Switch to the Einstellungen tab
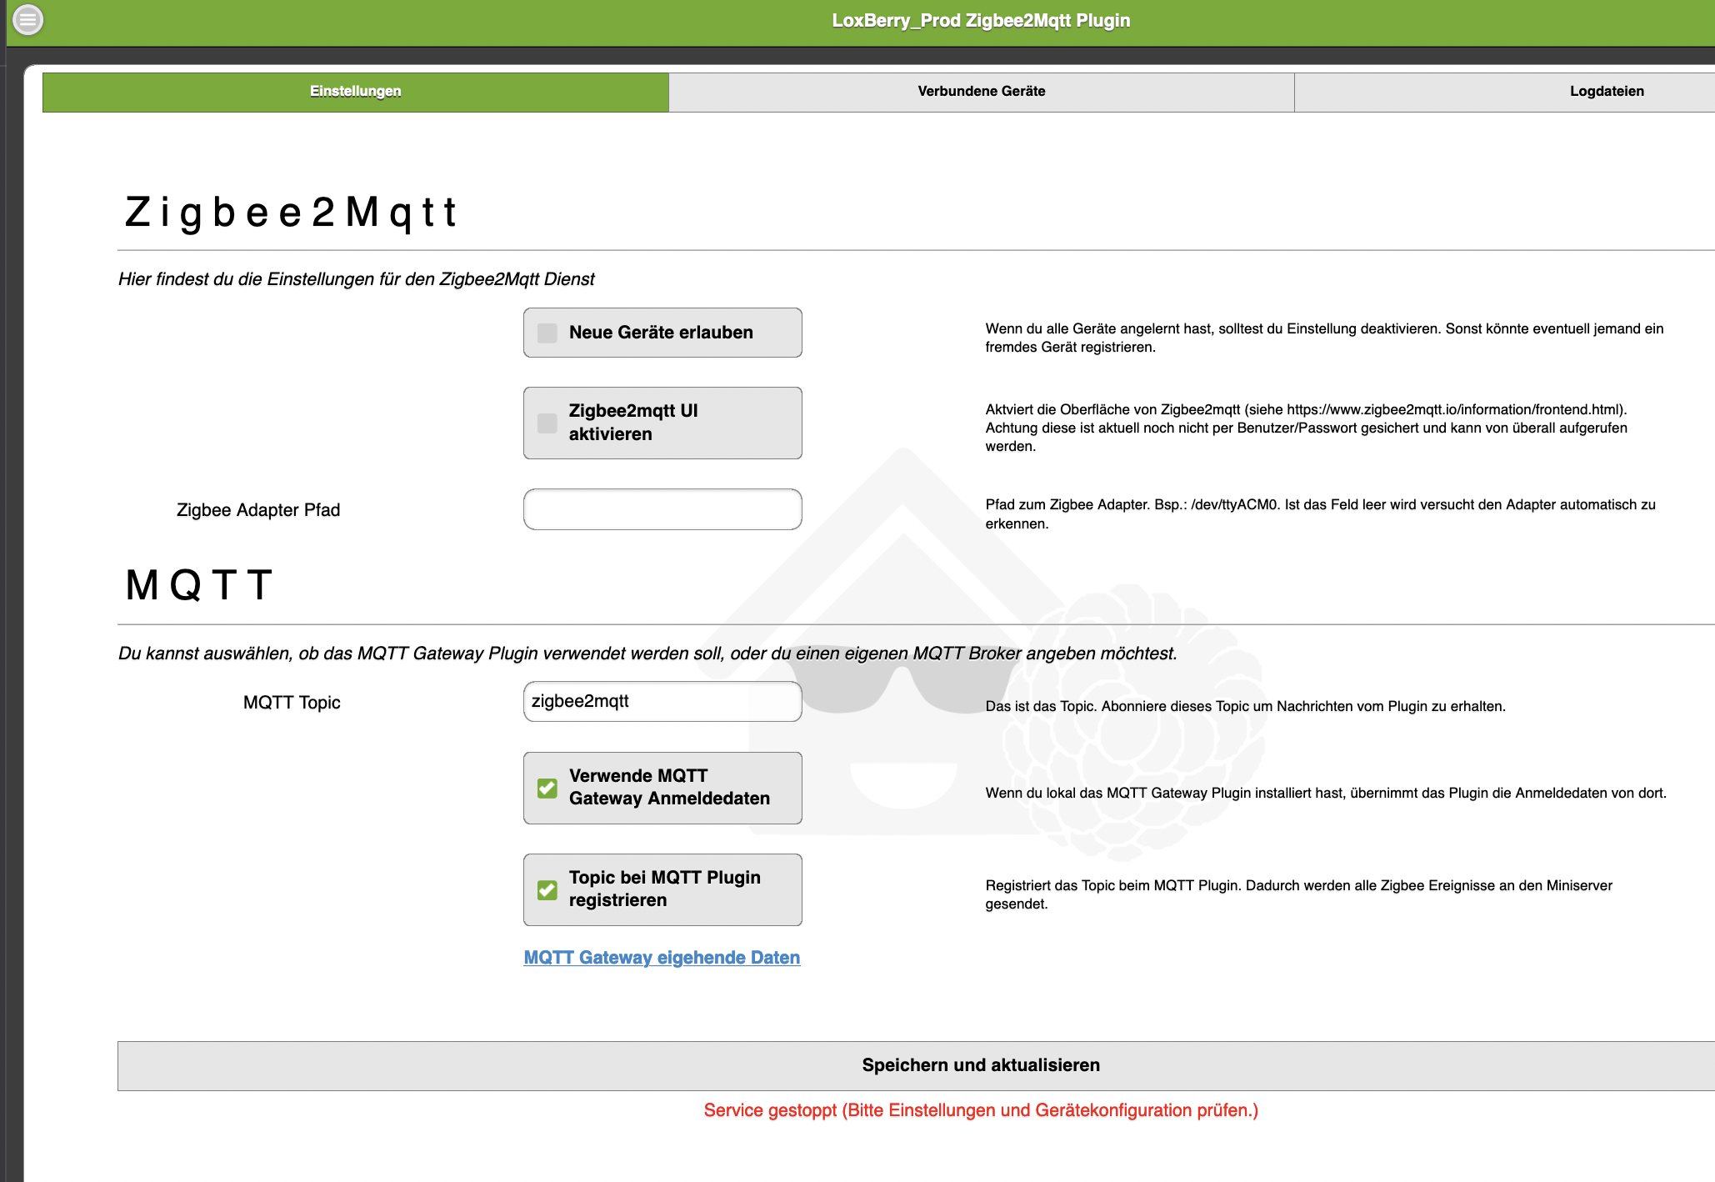The width and height of the screenshot is (1715, 1182). (356, 92)
